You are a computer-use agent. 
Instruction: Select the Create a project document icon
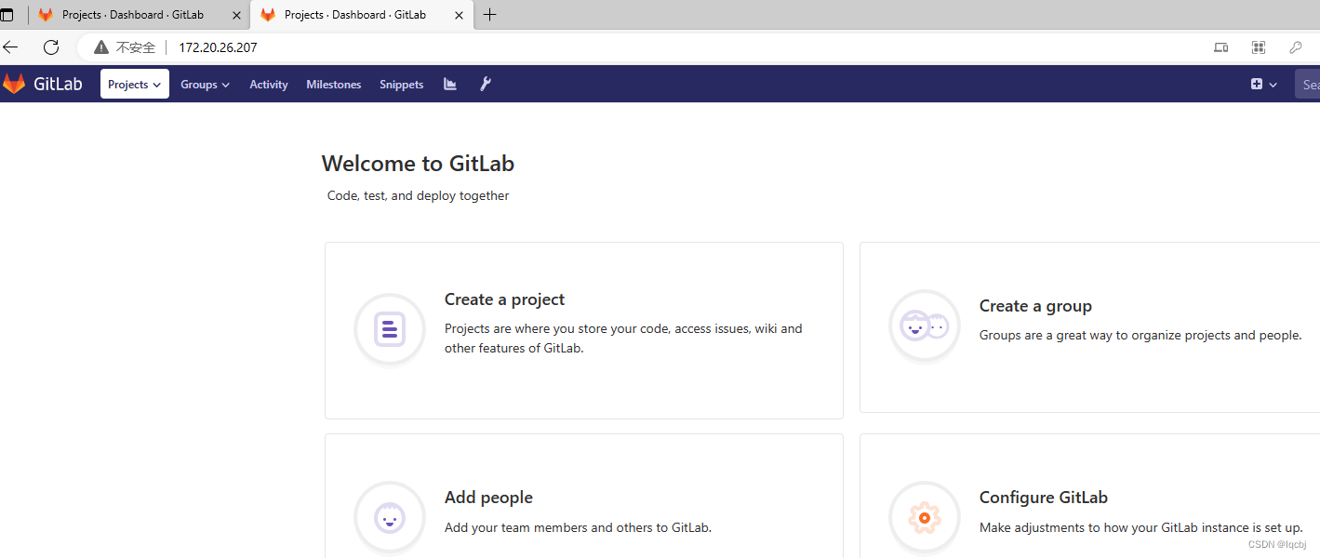click(389, 329)
